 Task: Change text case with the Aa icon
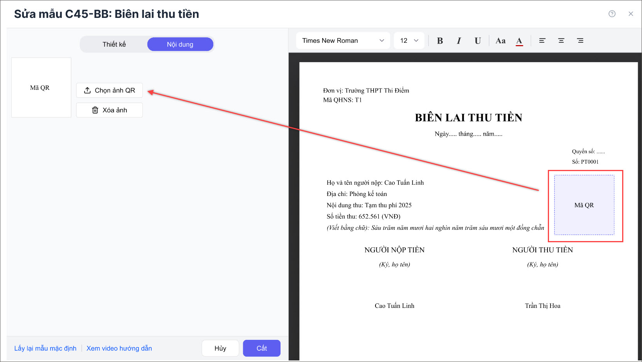[500, 41]
